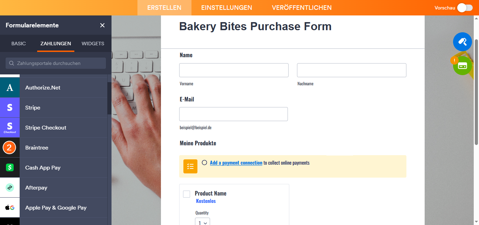Select the Stripe payment icon
This screenshot has height=225, width=479.
[x=10, y=108]
